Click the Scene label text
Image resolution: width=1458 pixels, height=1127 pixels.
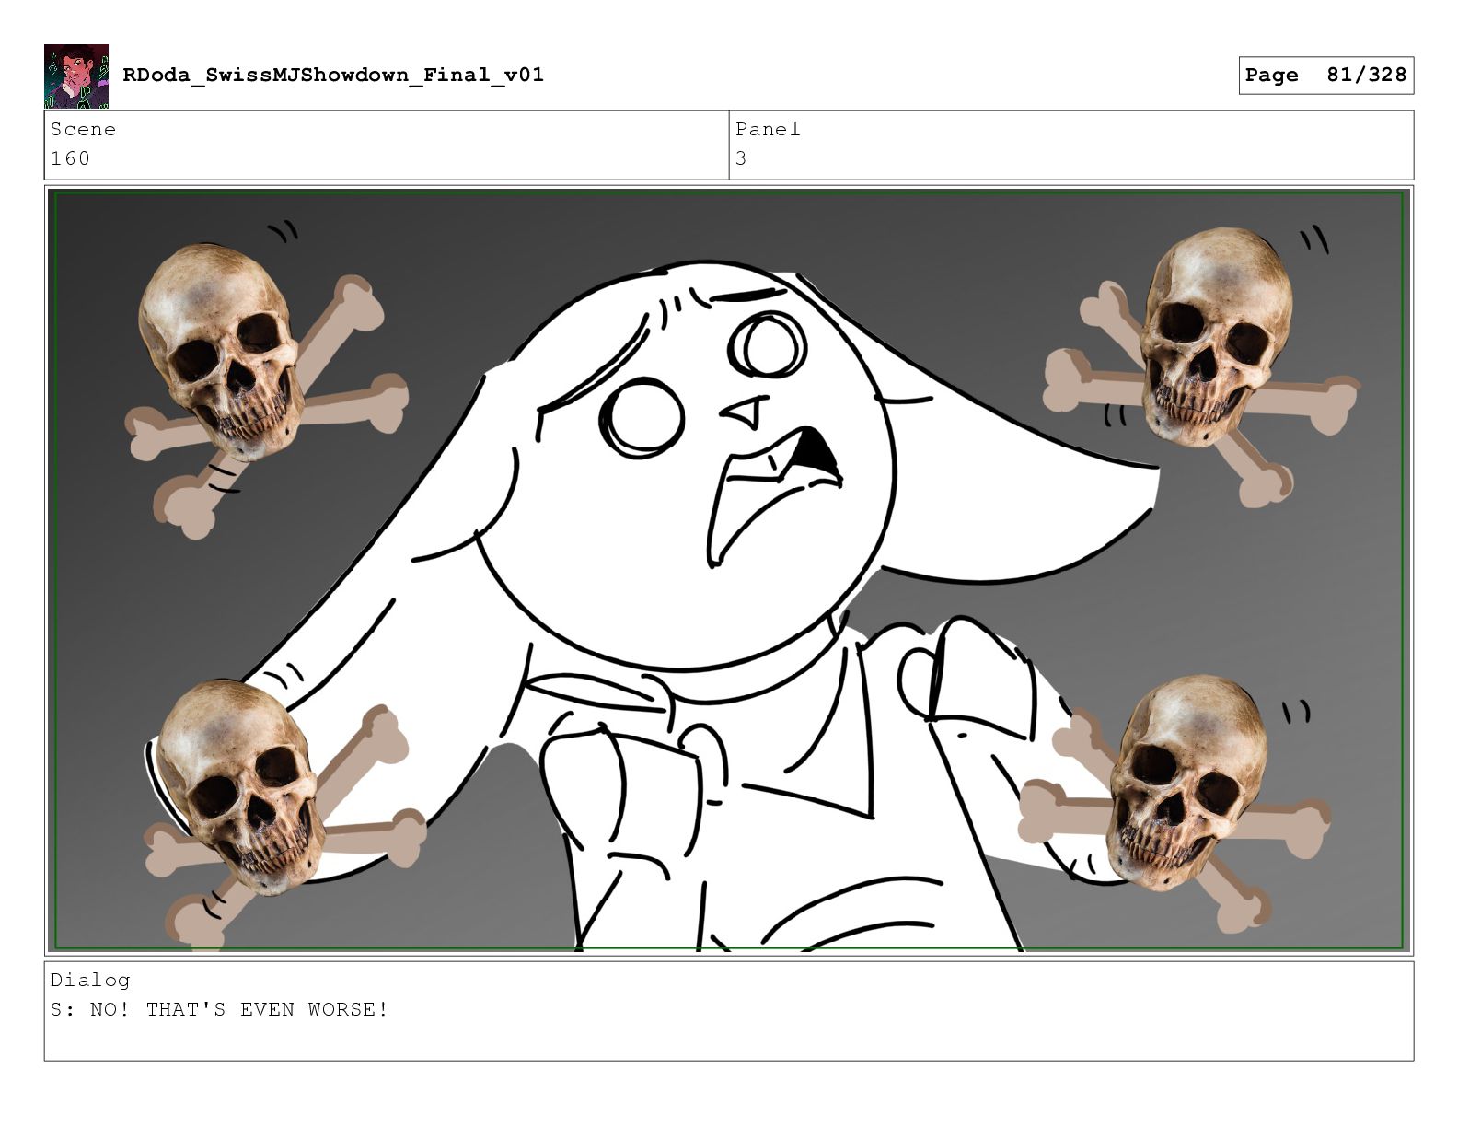click(84, 130)
